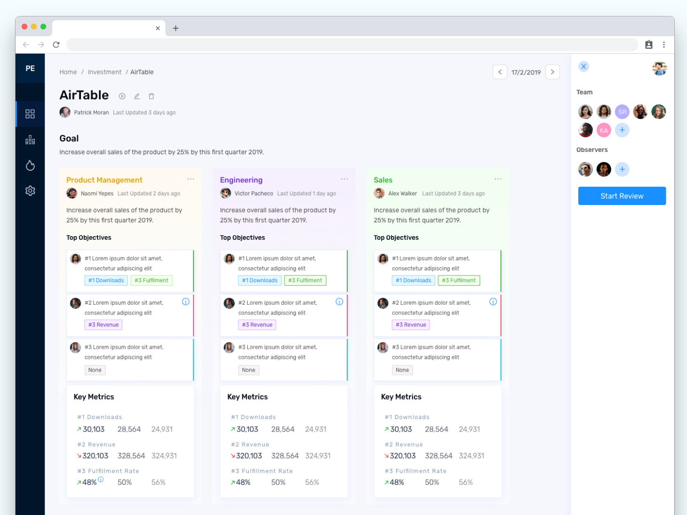Viewport: 687px width, 515px height.
Task: Click the pencil edit icon beside AirTable
Action: (x=137, y=96)
